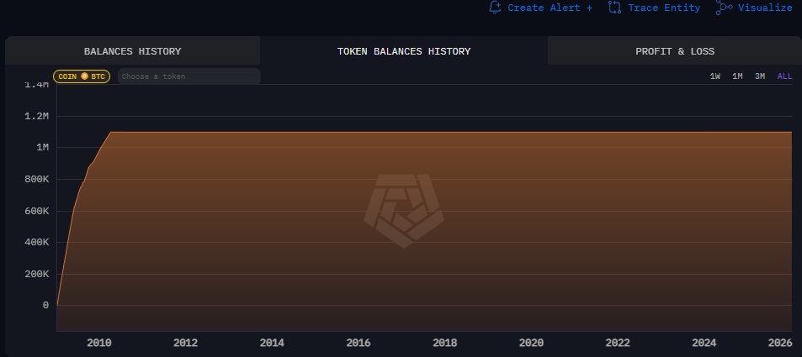Image resolution: width=802 pixels, height=357 pixels.
Task: Click the 400K y-axis label
Action: pyautogui.click(x=36, y=242)
